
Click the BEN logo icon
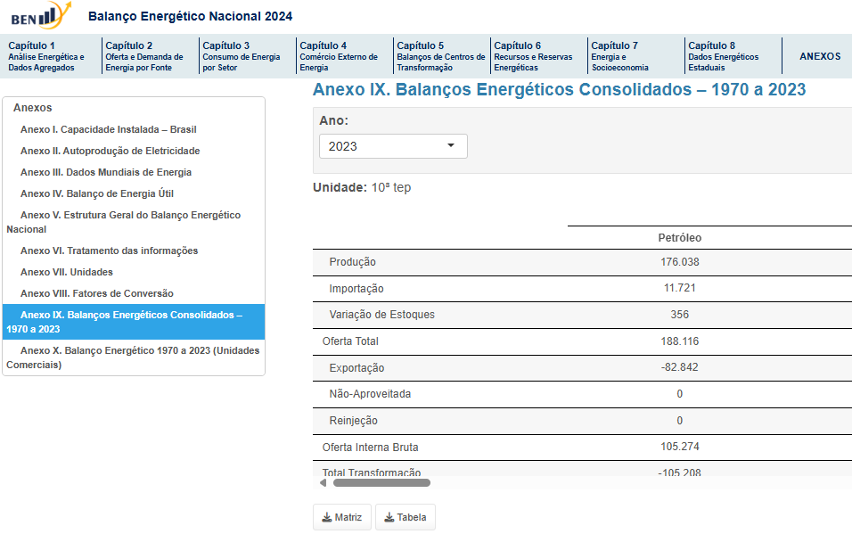point(42,16)
